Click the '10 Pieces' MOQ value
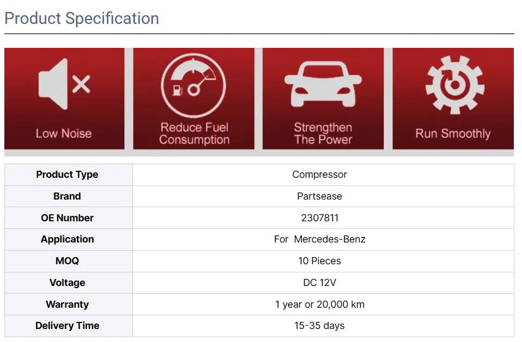Image resolution: width=522 pixels, height=342 pixels. [x=320, y=261]
